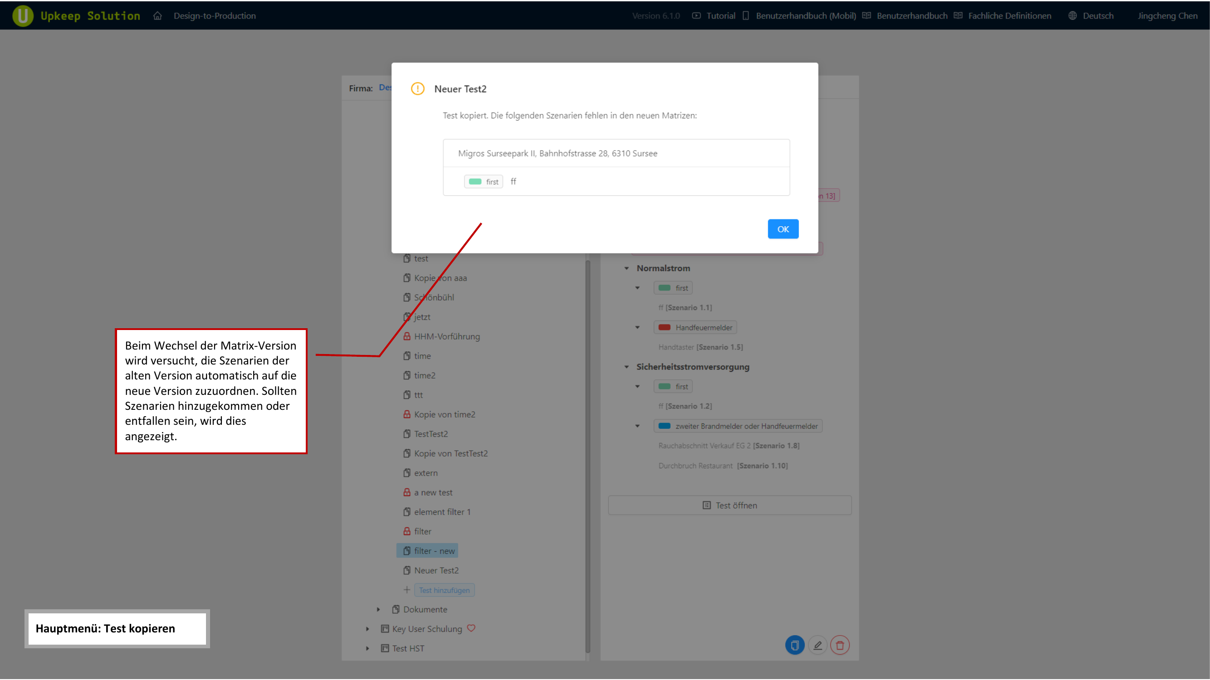The image size is (1210, 680).
Task: Click the pencil edit icon bottom right
Action: point(818,645)
